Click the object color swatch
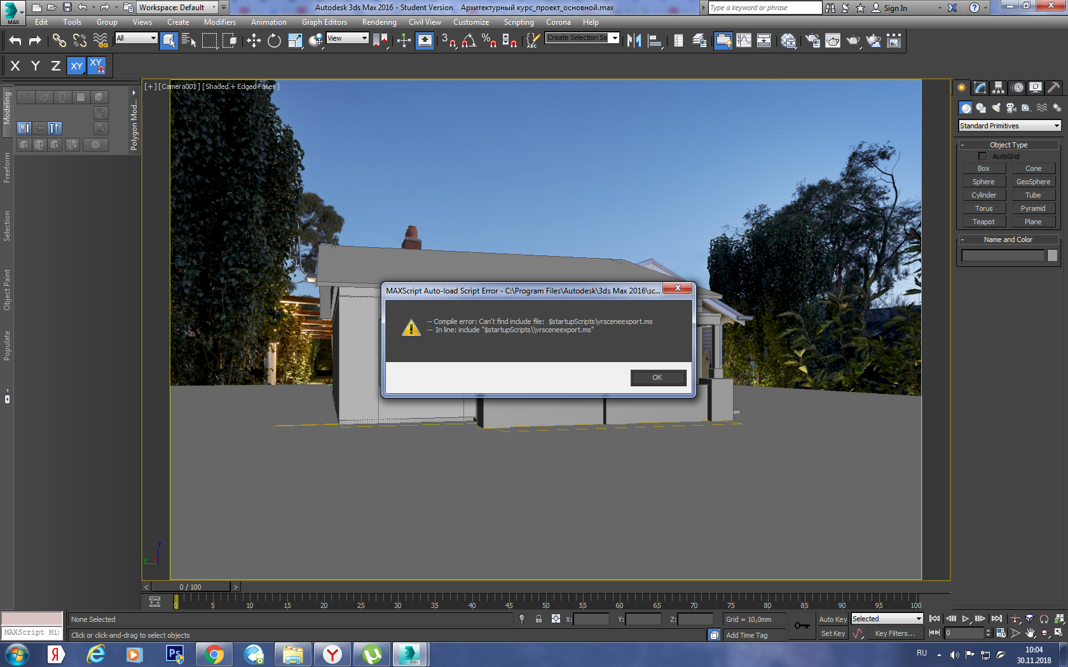The image size is (1068, 667). pyautogui.click(x=1052, y=255)
